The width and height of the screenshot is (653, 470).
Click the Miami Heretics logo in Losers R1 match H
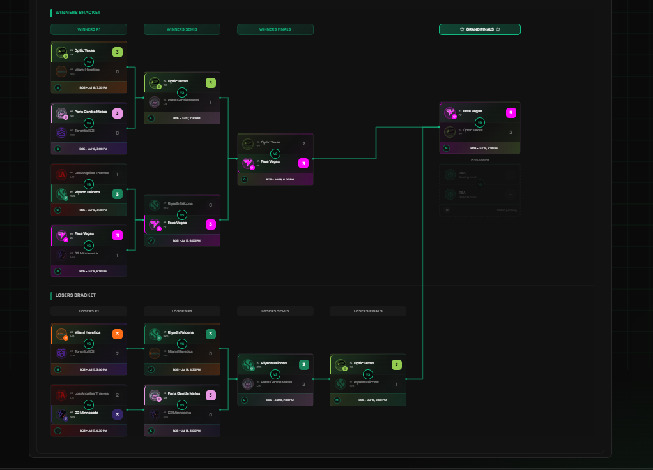61,334
